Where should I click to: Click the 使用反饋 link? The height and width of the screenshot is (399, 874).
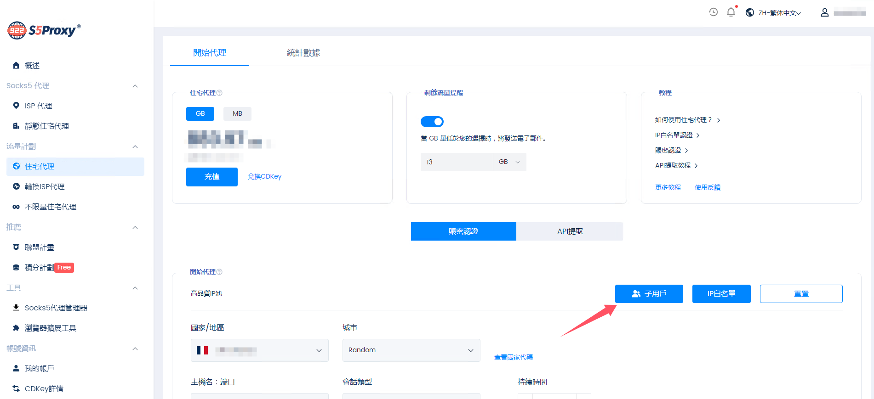click(708, 187)
